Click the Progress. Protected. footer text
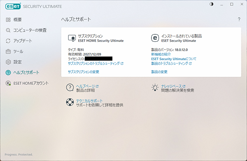 [19, 154]
